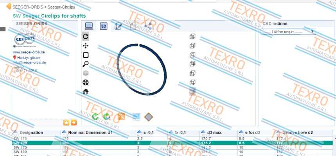
Task: Select the rotate view tool
Action: pyautogui.click(x=86, y=37)
